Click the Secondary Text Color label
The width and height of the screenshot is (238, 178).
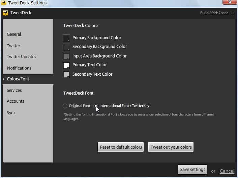[x=92, y=74]
